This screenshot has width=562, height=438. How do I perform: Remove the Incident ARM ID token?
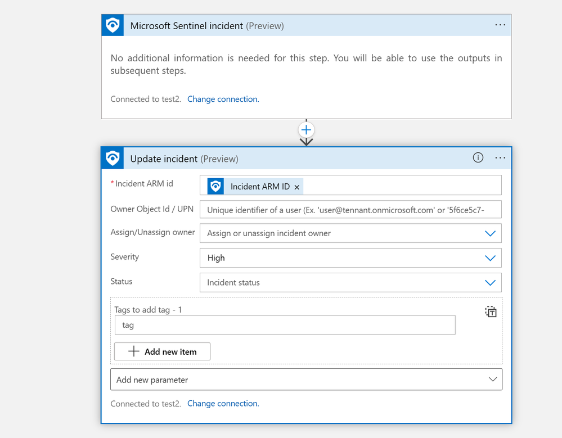pyautogui.click(x=297, y=187)
